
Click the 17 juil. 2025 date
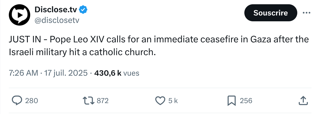point(66,73)
